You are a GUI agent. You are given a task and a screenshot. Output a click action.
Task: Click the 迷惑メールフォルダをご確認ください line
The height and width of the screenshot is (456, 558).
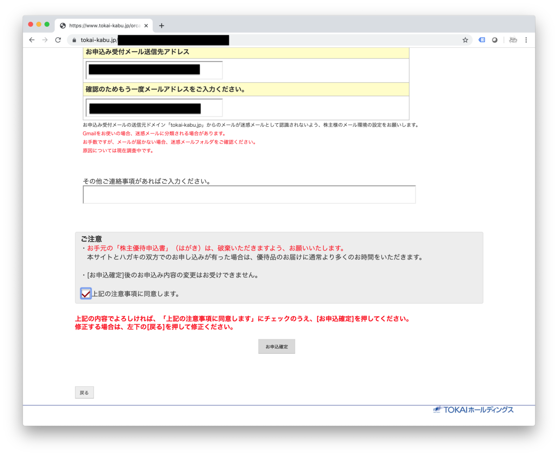point(169,142)
